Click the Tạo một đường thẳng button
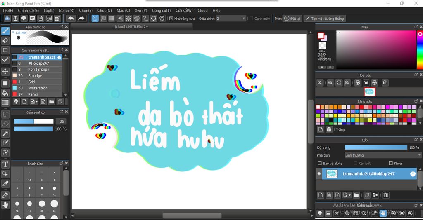 pos(325,18)
